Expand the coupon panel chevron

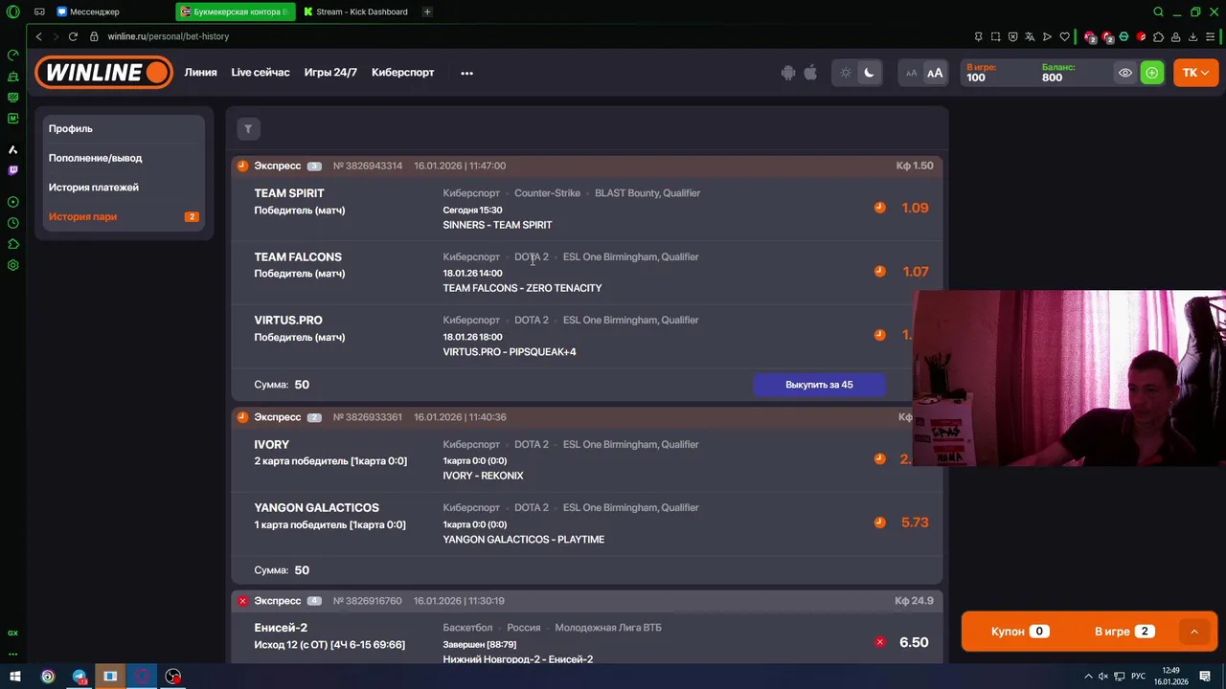pyautogui.click(x=1193, y=632)
